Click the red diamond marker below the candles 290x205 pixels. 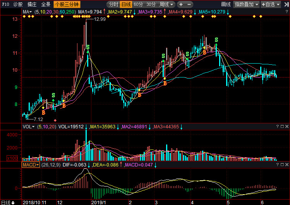[55, 121]
